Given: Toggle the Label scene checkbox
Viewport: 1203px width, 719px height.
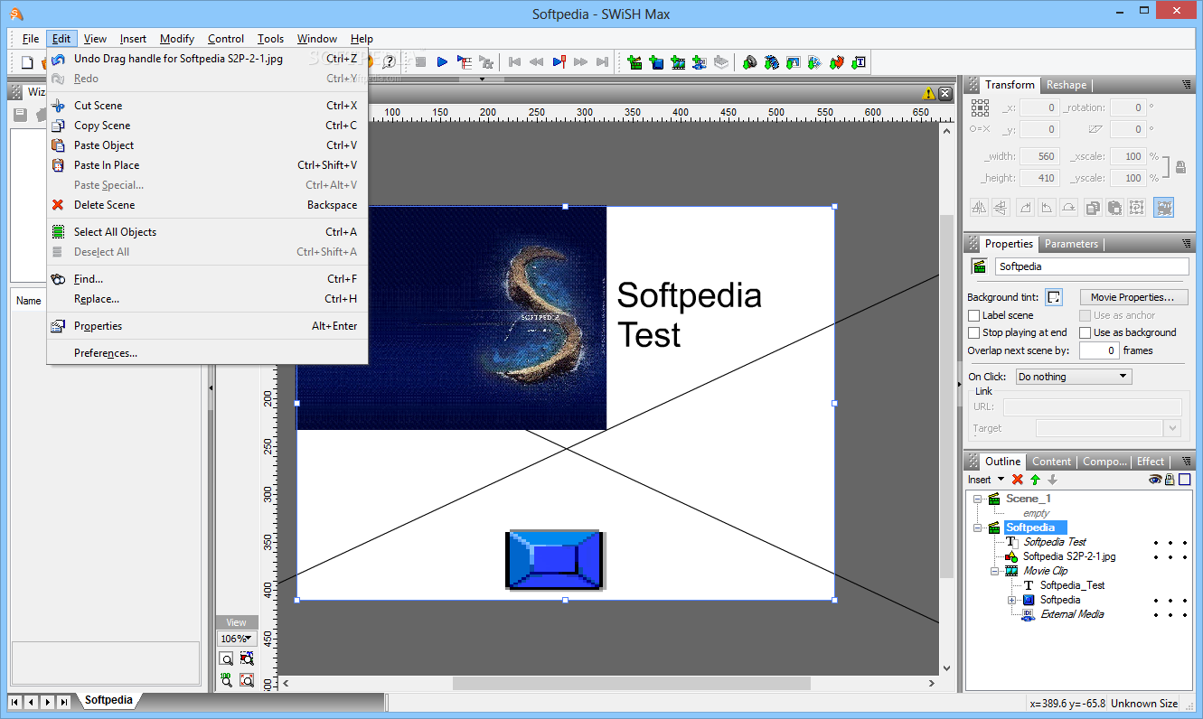Looking at the screenshot, I should click(x=973, y=315).
